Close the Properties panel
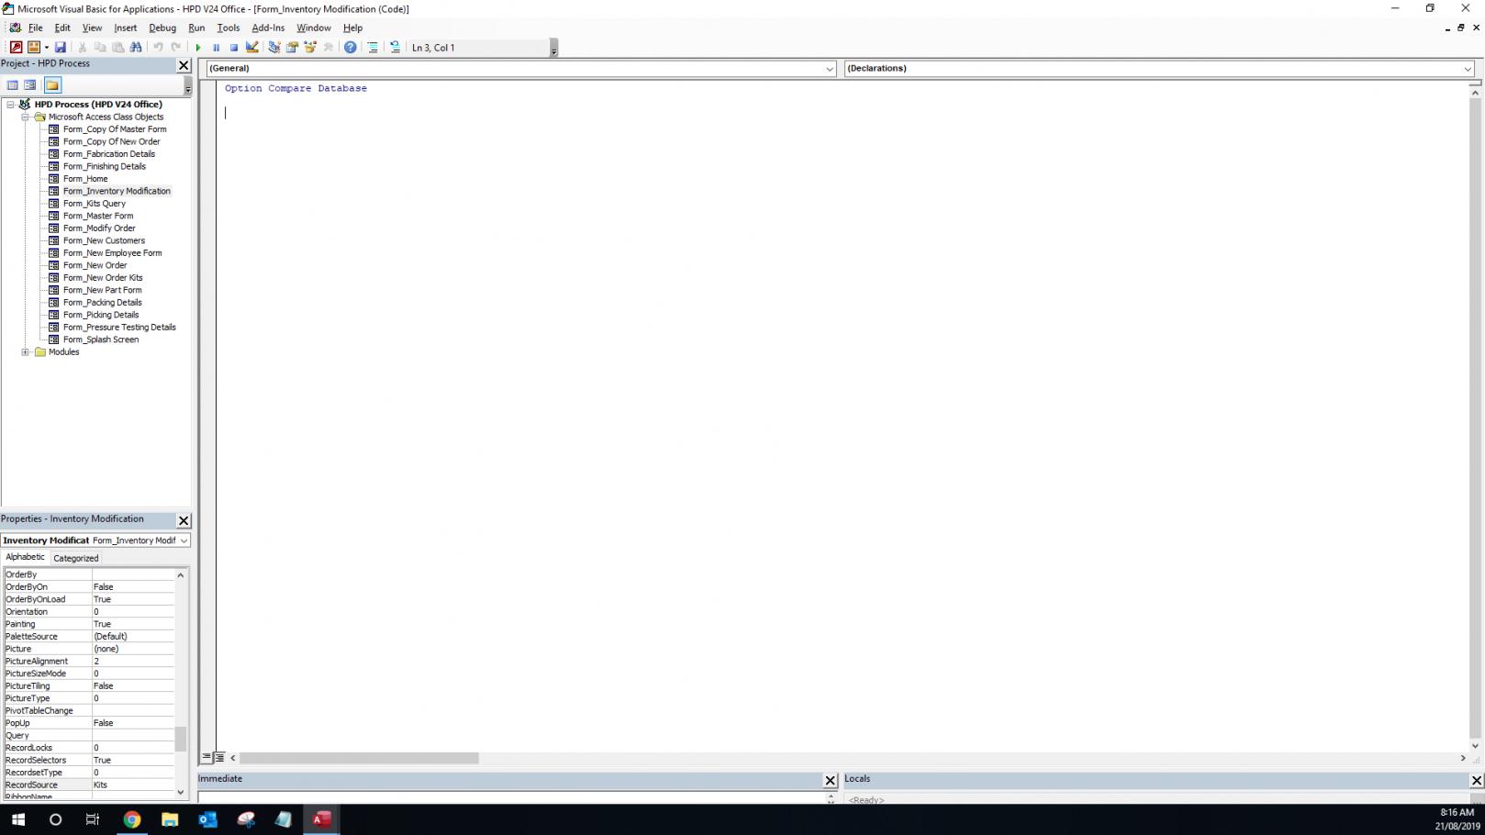This screenshot has width=1485, height=835. point(184,520)
